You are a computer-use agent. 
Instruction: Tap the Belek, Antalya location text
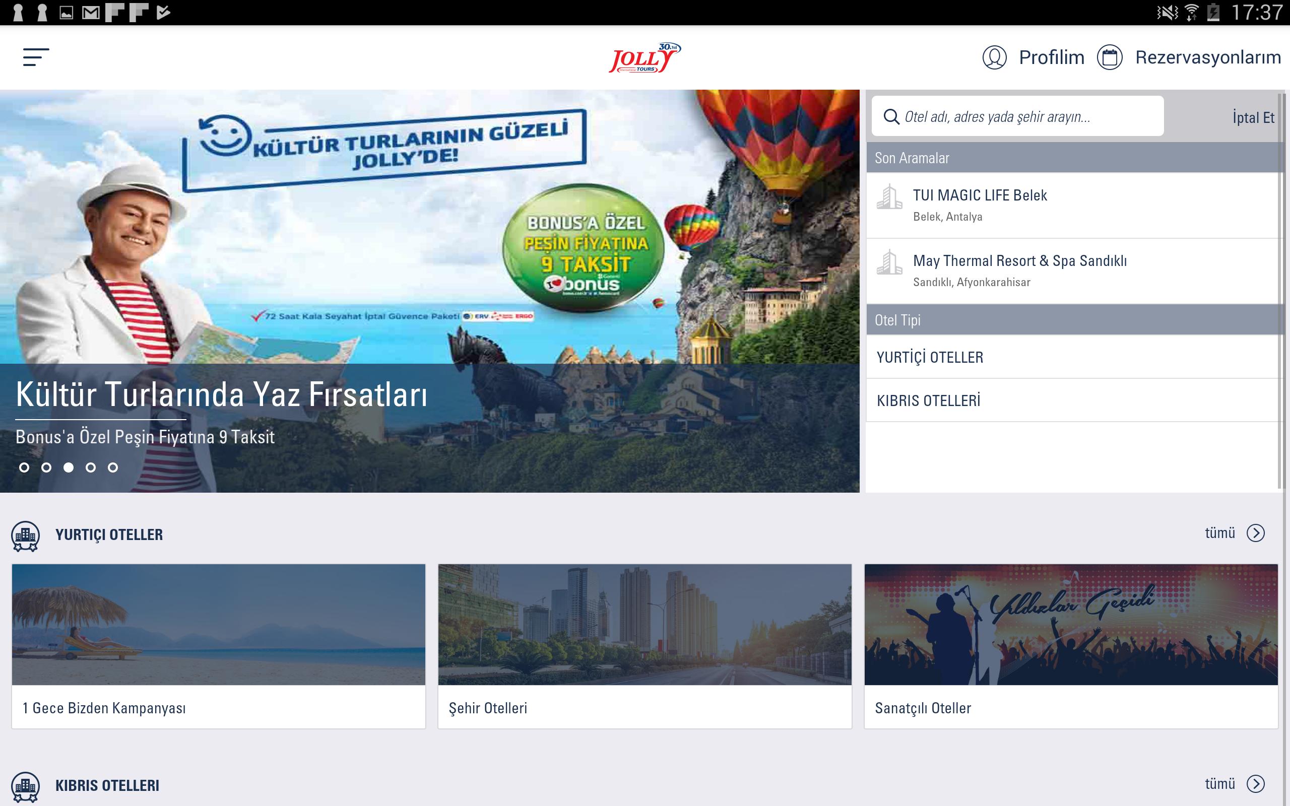click(947, 217)
